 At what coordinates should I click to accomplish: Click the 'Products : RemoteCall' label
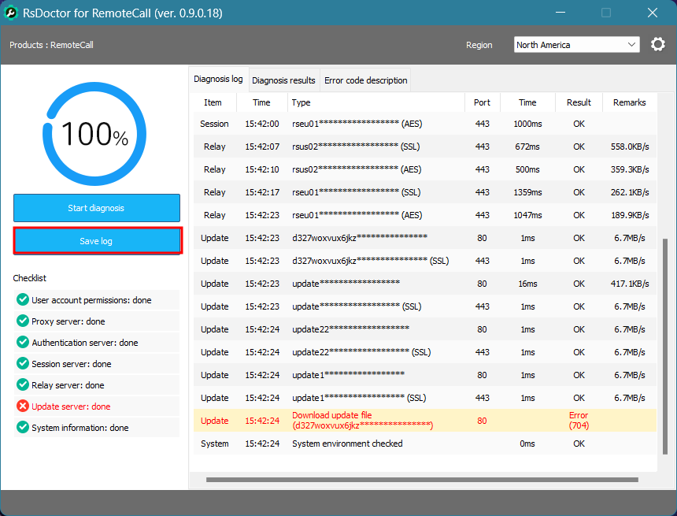pos(51,45)
